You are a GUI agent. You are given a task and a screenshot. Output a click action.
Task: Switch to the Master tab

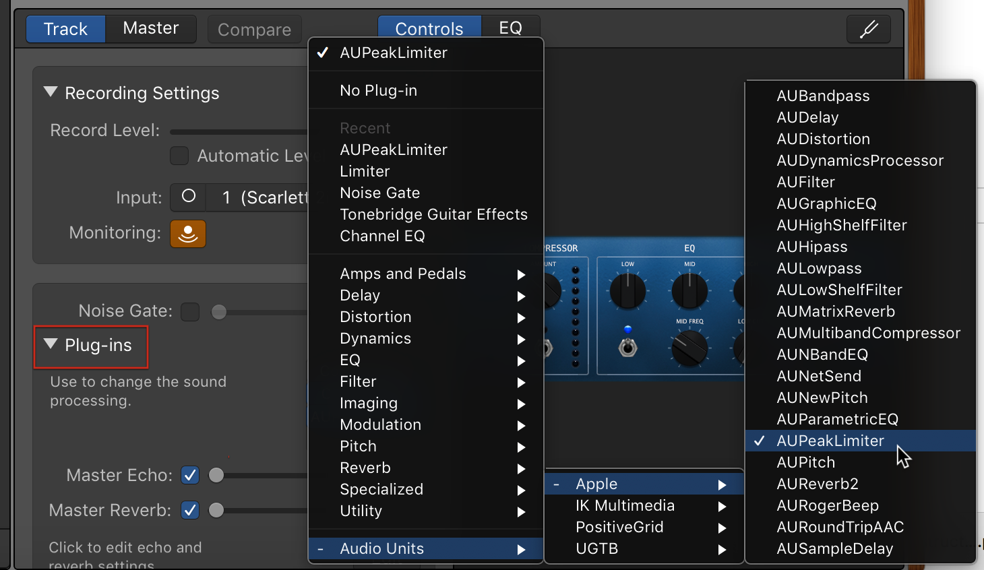pos(150,28)
